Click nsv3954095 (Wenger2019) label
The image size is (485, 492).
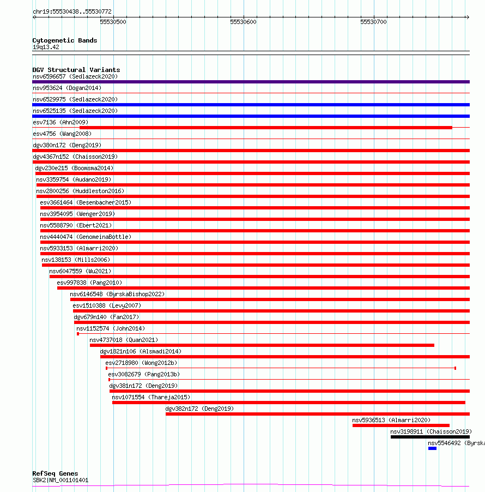[x=77, y=214]
